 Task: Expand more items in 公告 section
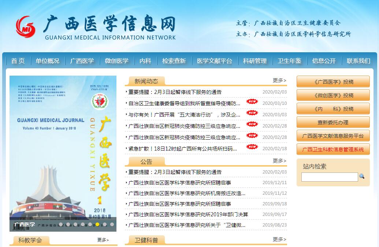[279, 161]
